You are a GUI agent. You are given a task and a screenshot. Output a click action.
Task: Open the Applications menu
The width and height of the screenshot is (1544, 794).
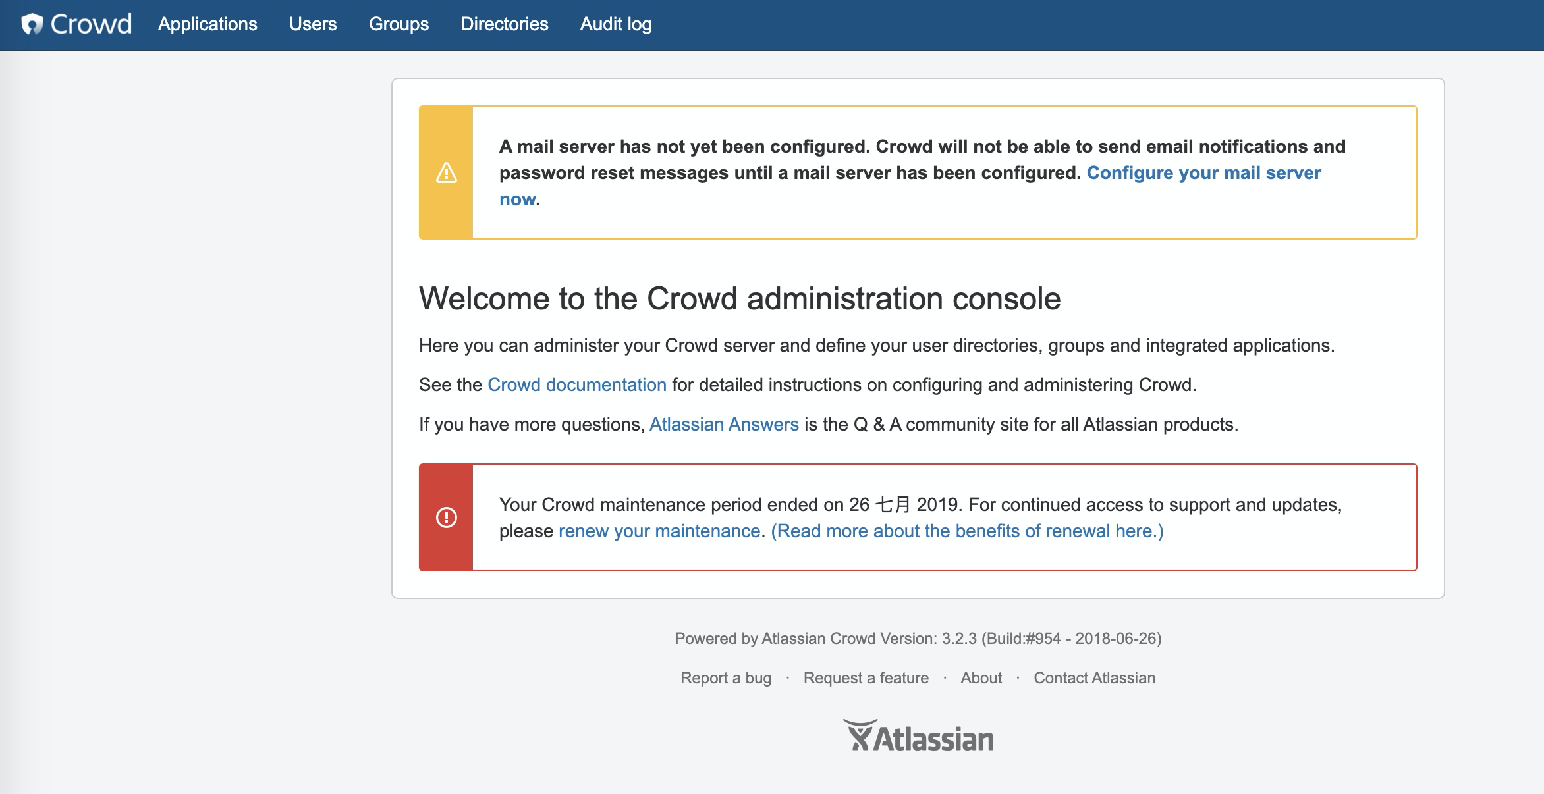(x=207, y=24)
